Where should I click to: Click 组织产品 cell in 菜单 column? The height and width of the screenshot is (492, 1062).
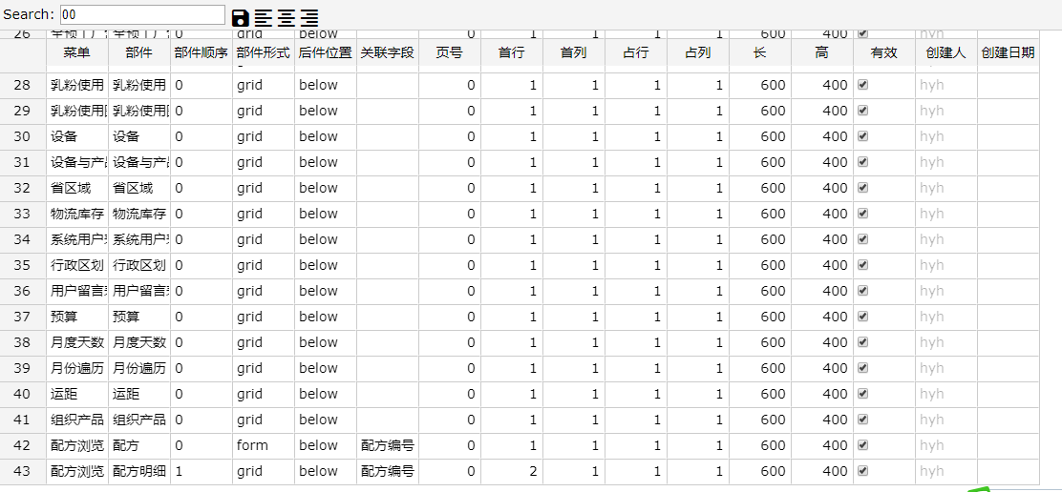(77, 420)
